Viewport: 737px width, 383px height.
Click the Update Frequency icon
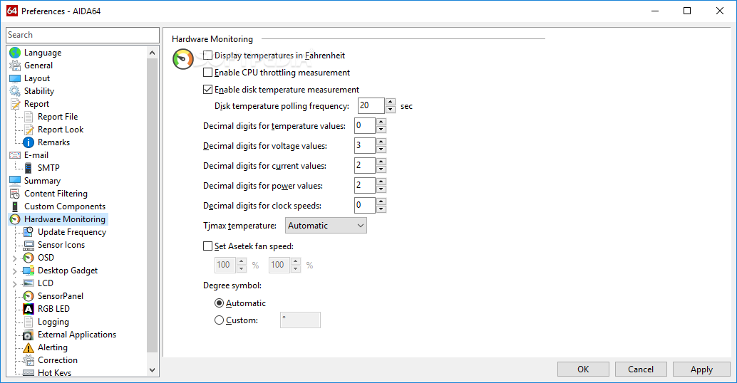point(29,232)
